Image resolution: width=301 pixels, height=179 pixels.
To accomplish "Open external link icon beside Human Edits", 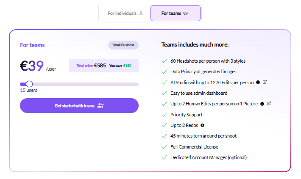I will point(269,104).
